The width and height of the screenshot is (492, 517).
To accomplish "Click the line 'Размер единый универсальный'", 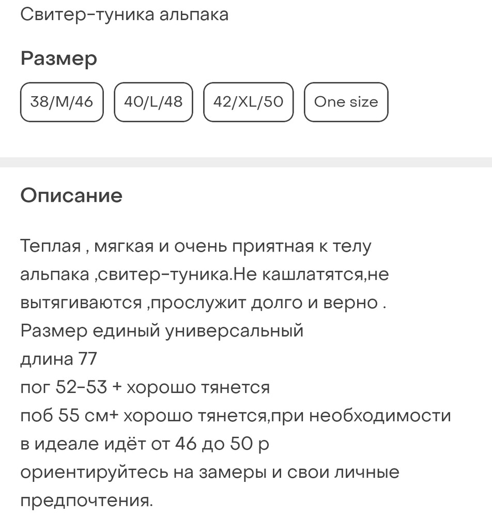I will click(x=162, y=330).
